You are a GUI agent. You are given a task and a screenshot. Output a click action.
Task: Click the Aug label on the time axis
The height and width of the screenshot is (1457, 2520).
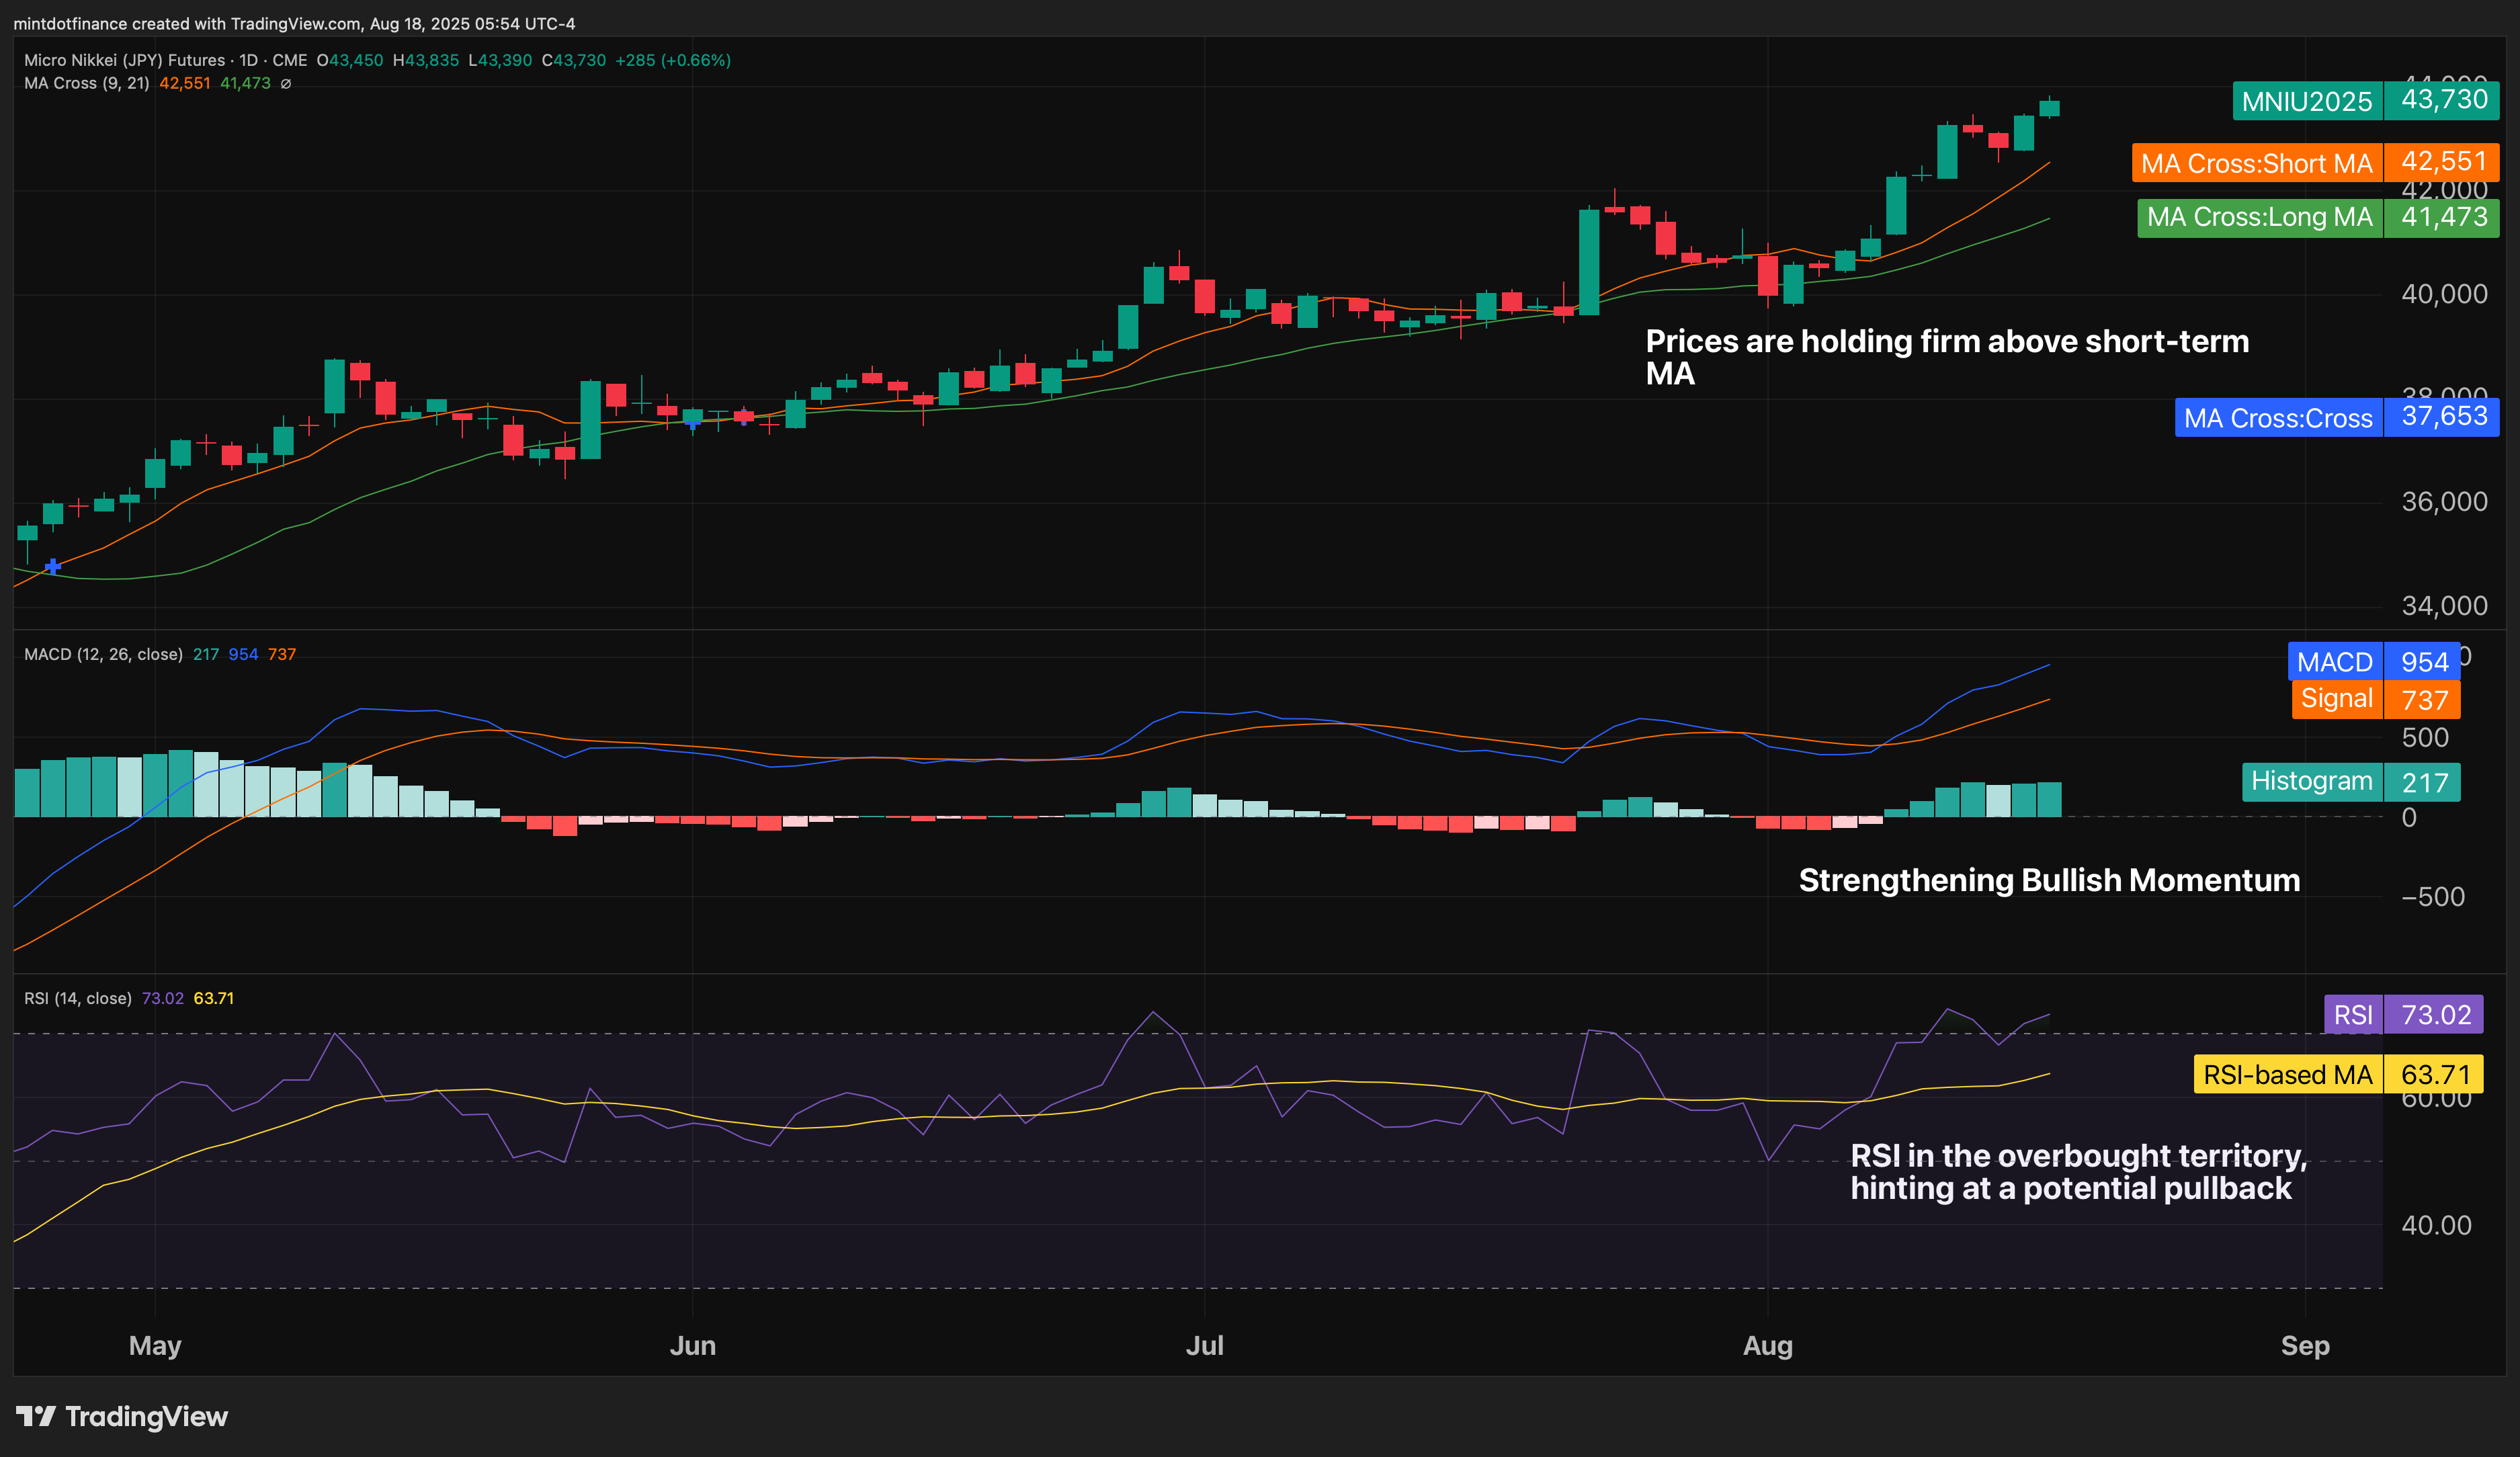(1768, 1345)
